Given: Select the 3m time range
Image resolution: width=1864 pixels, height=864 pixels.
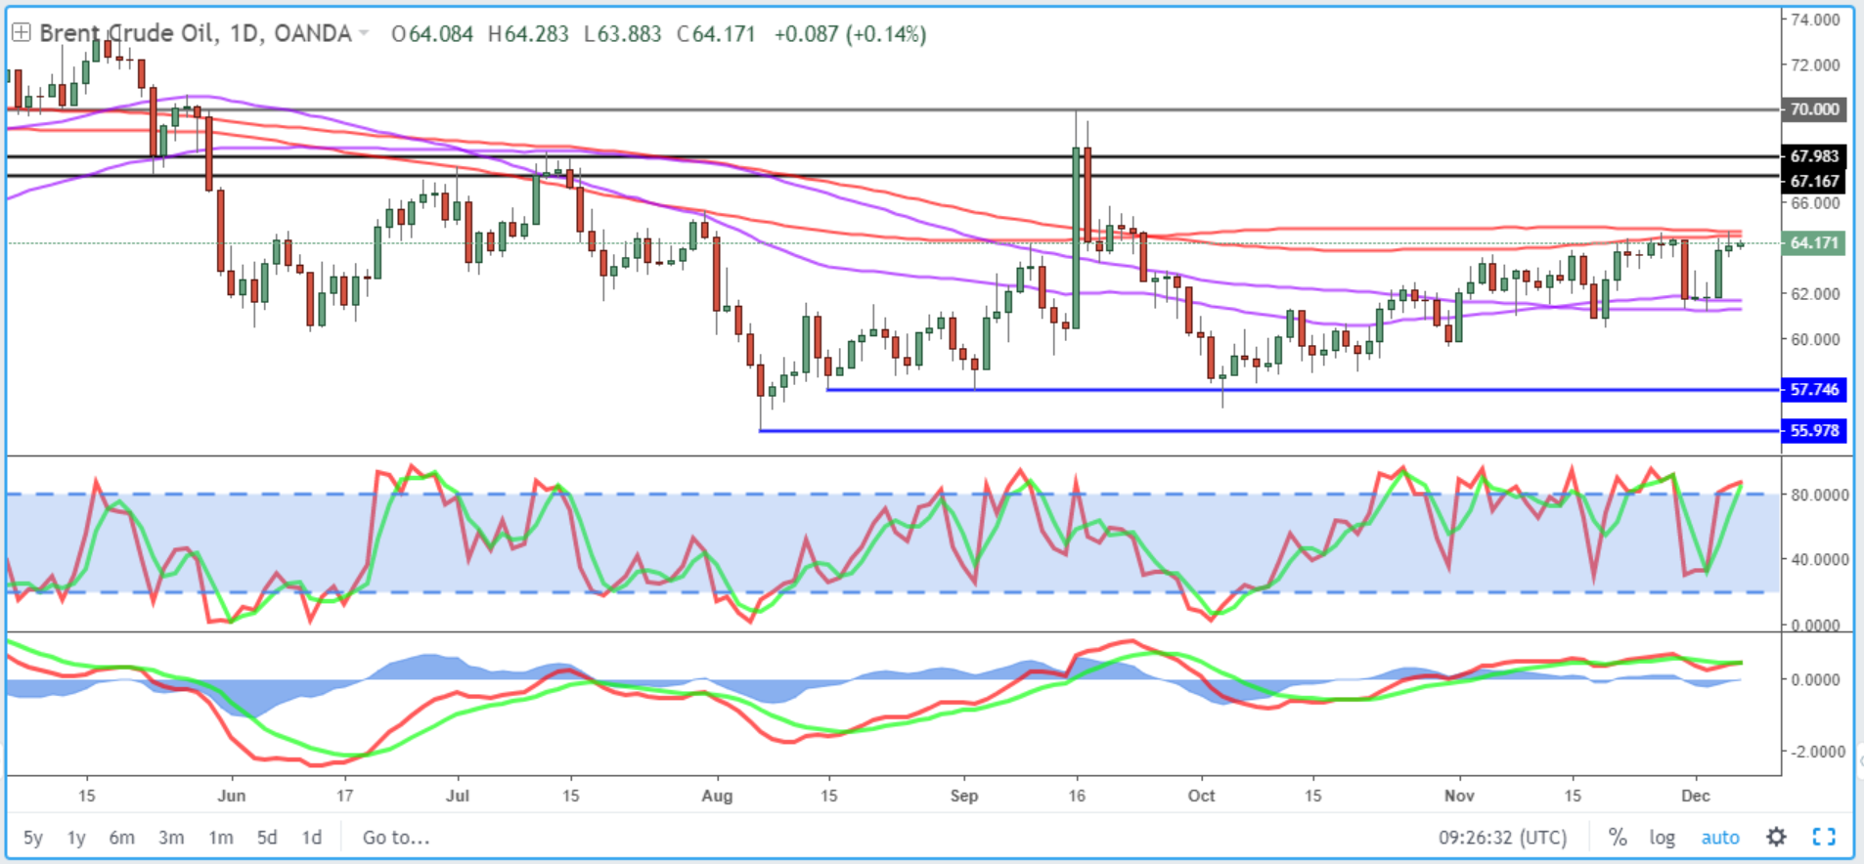Looking at the screenshot, I should pyautogui.click(x=171, y=838).
